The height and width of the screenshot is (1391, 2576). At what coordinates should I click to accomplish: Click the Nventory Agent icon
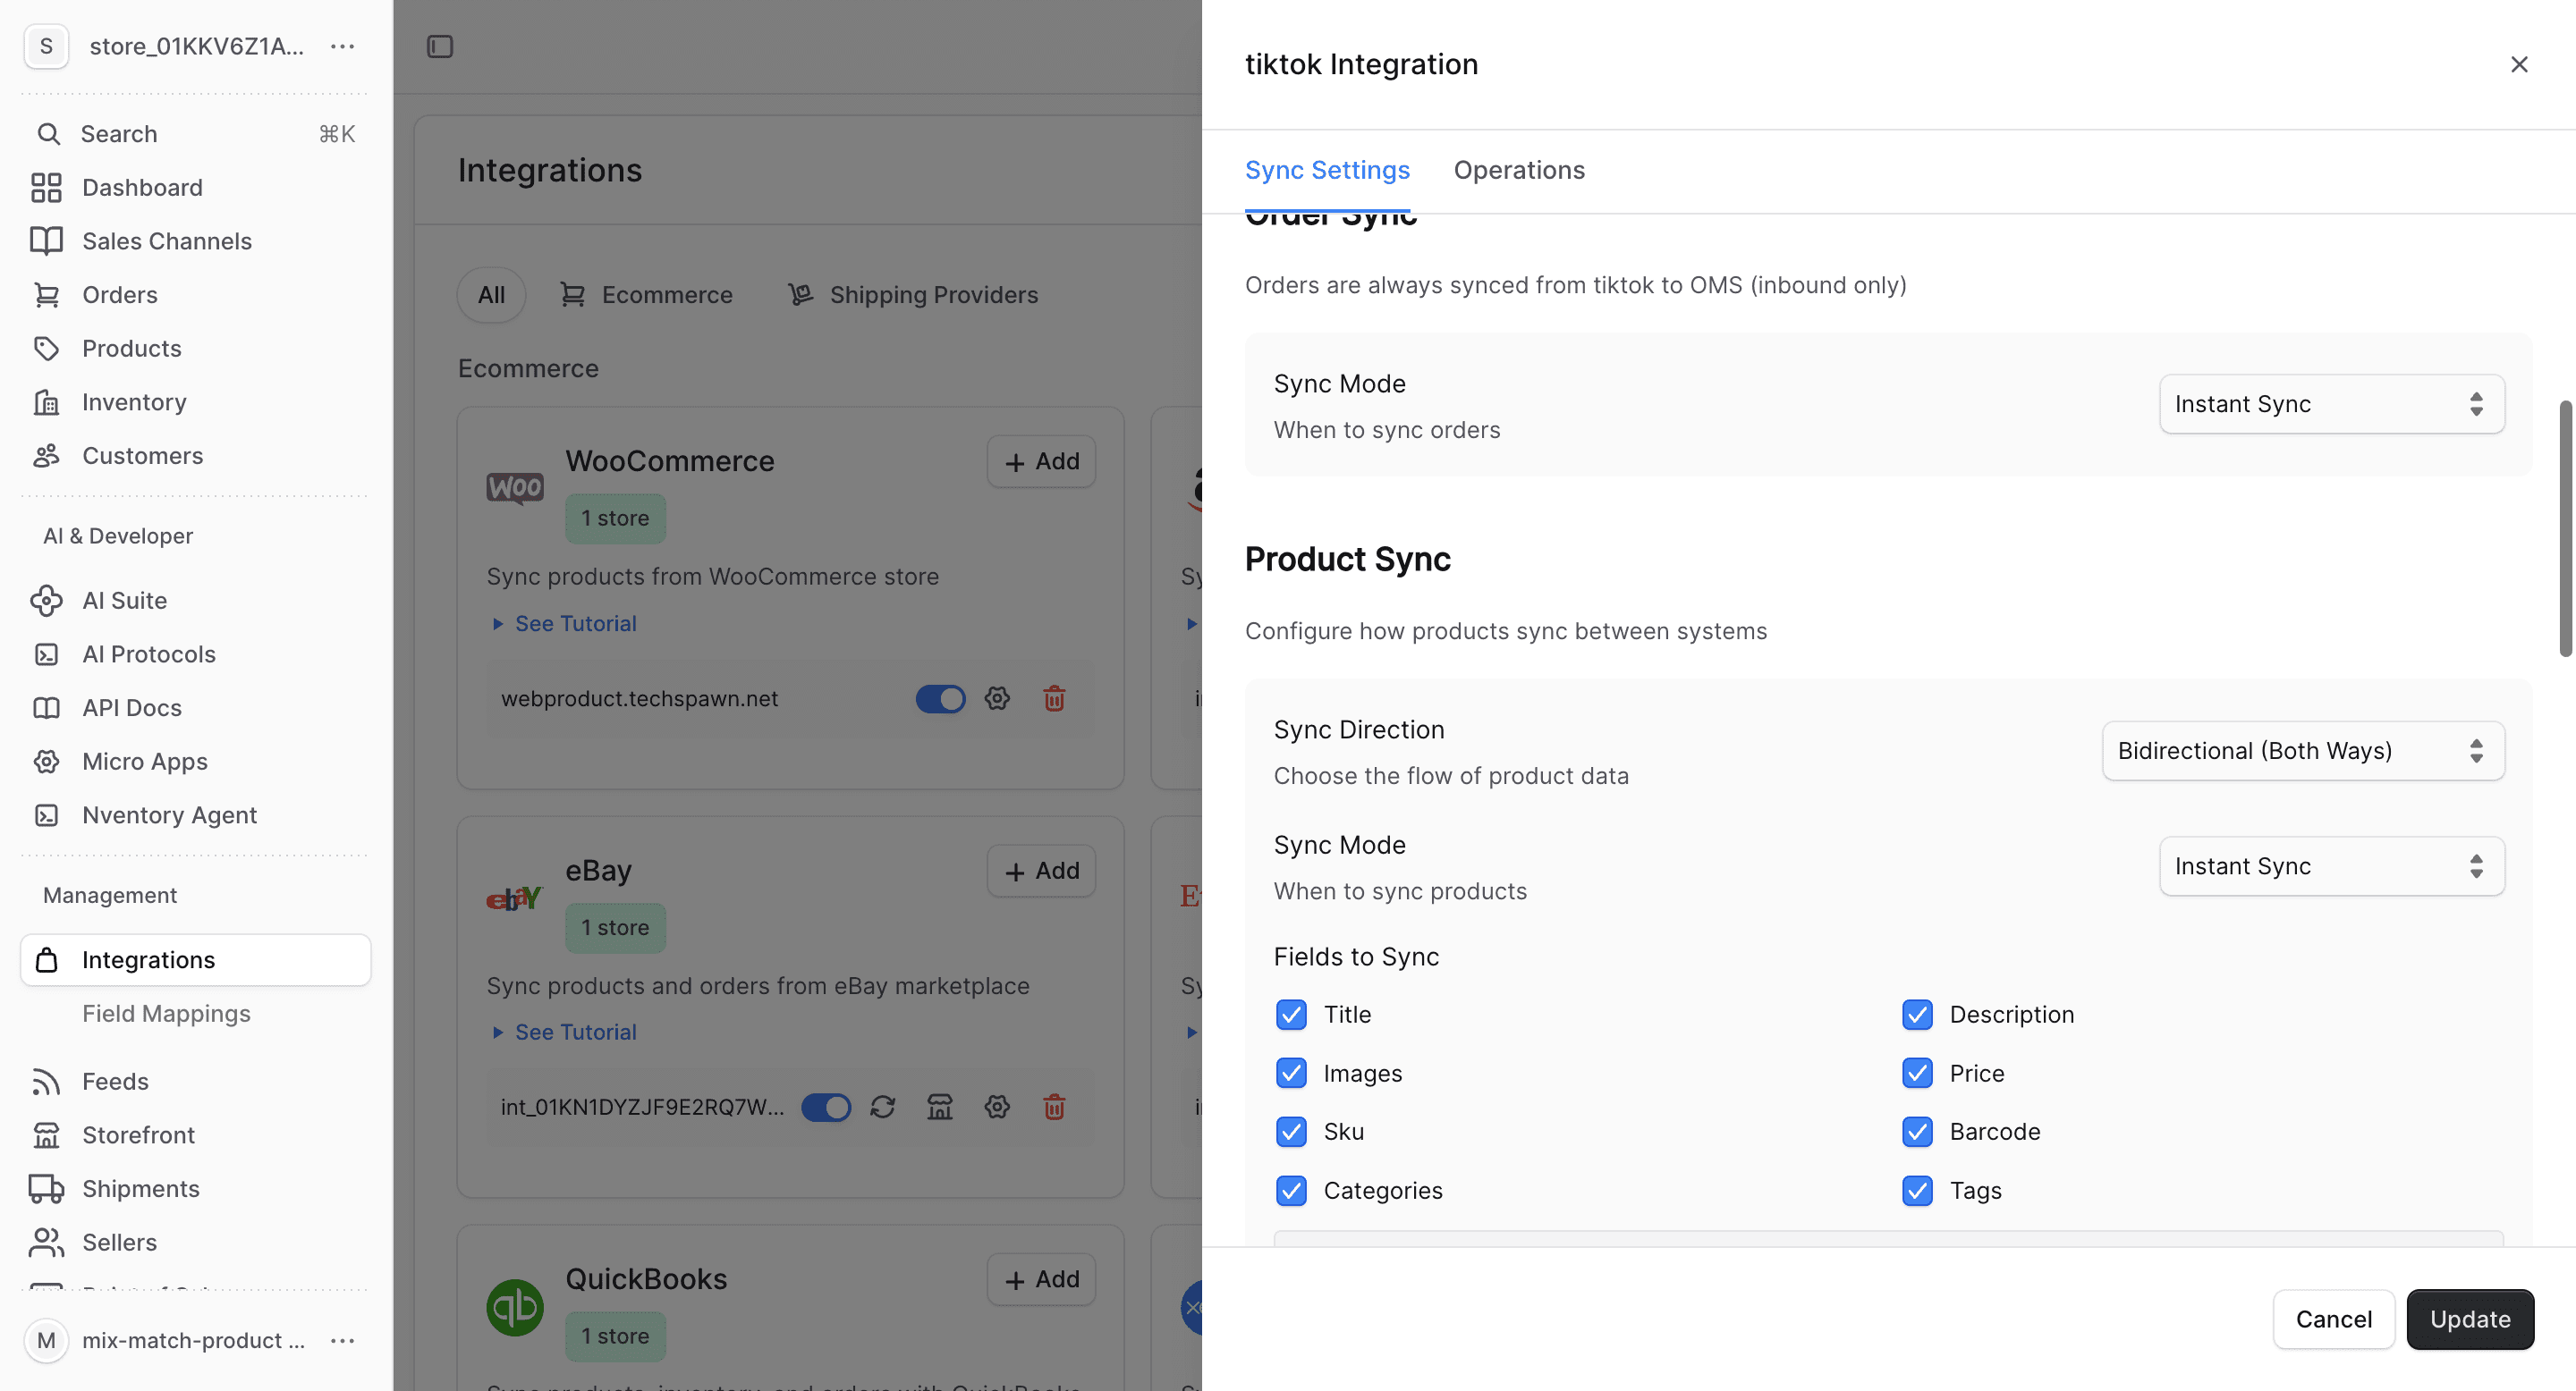pyautogui.click(x=46, y=815)
